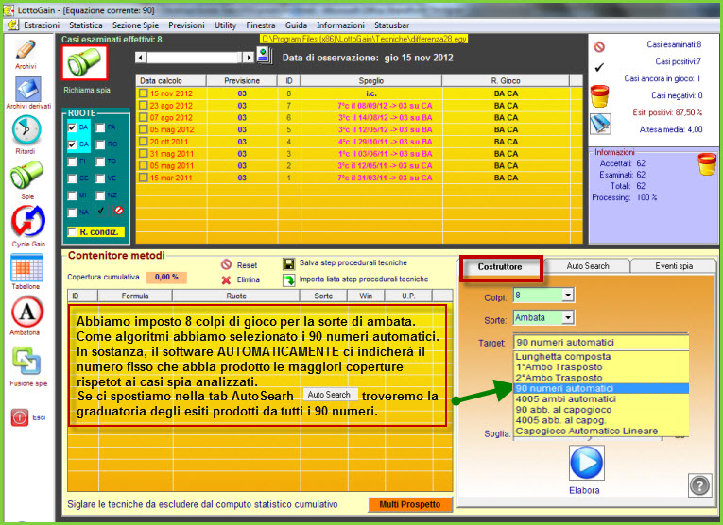This screenshot has width=723, height=525.
Task: Click the Target combo box field
Action: point(601,342)
